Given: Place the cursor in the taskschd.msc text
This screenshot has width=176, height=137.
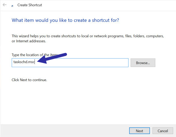Looking at the screenshot, I should click(x=24, y=62).
